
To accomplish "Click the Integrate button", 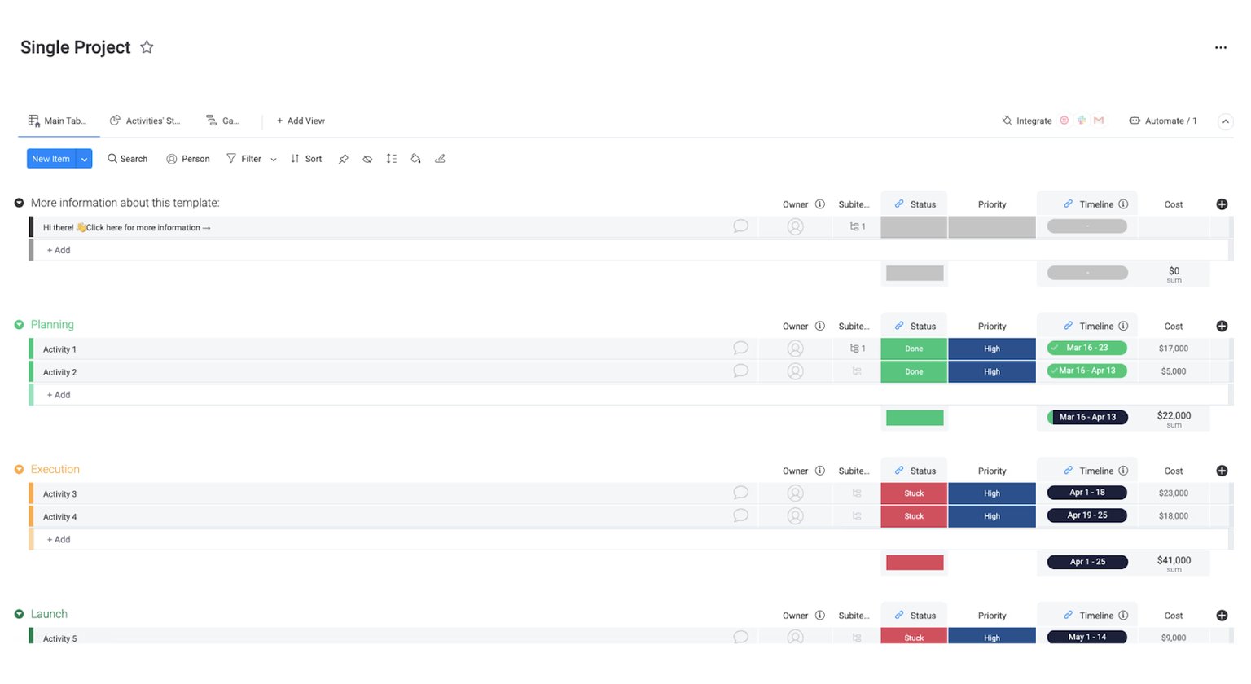I will pyautogui.click(x=1027, y=121).
